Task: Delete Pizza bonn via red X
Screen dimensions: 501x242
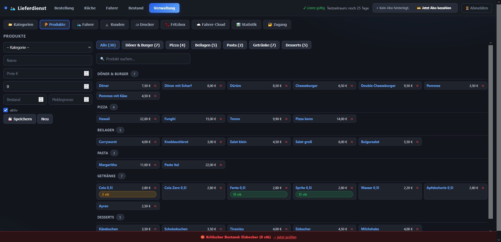Action: [352, 119]
